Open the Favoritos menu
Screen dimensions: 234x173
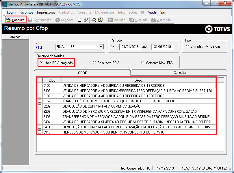(x=26, y=12)
